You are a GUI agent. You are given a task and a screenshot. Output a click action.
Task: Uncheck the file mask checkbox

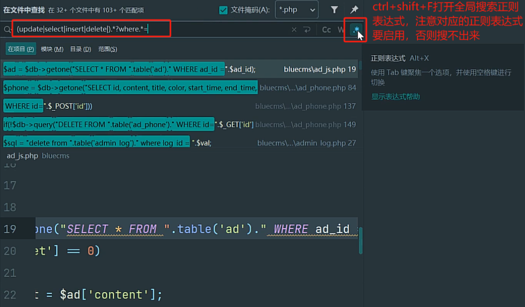223,10
